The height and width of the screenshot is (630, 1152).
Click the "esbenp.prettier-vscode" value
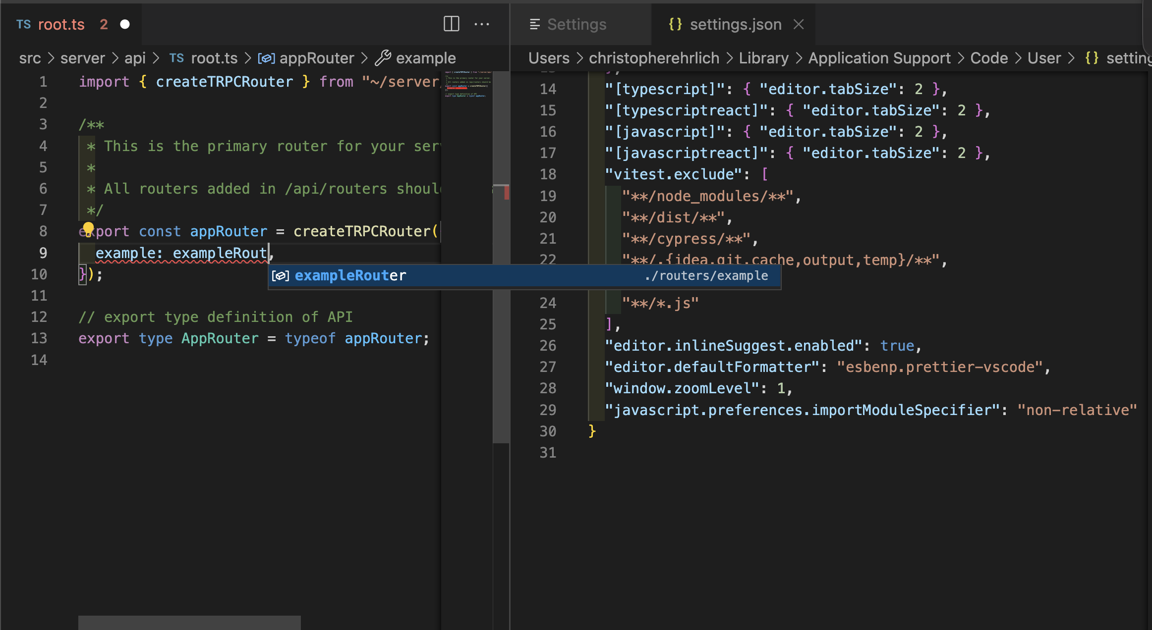point(940,367)
